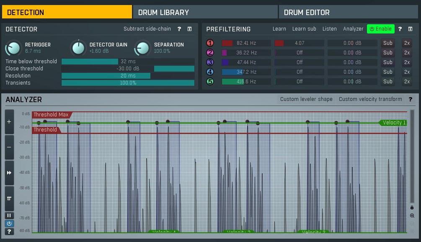Click the Prefiltering Analyzer button
Viewport: 421px width, 242px height.
pos(353,29)
